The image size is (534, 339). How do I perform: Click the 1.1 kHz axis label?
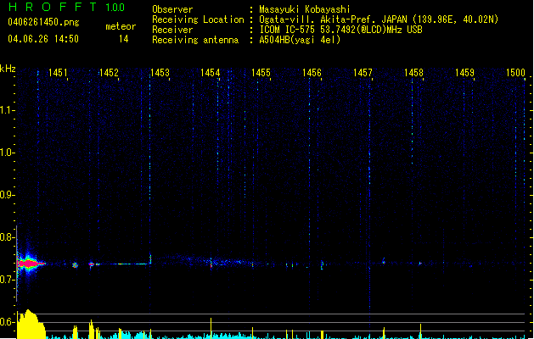click(x=6, y=110)
